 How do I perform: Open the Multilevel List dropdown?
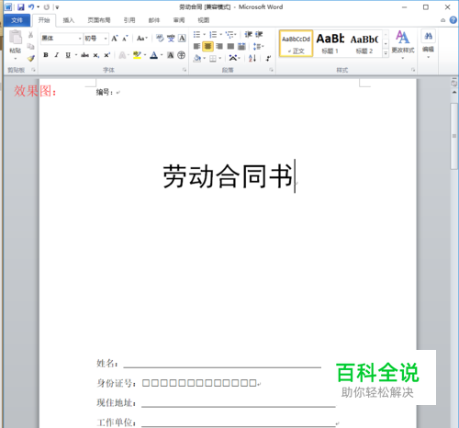235,34
